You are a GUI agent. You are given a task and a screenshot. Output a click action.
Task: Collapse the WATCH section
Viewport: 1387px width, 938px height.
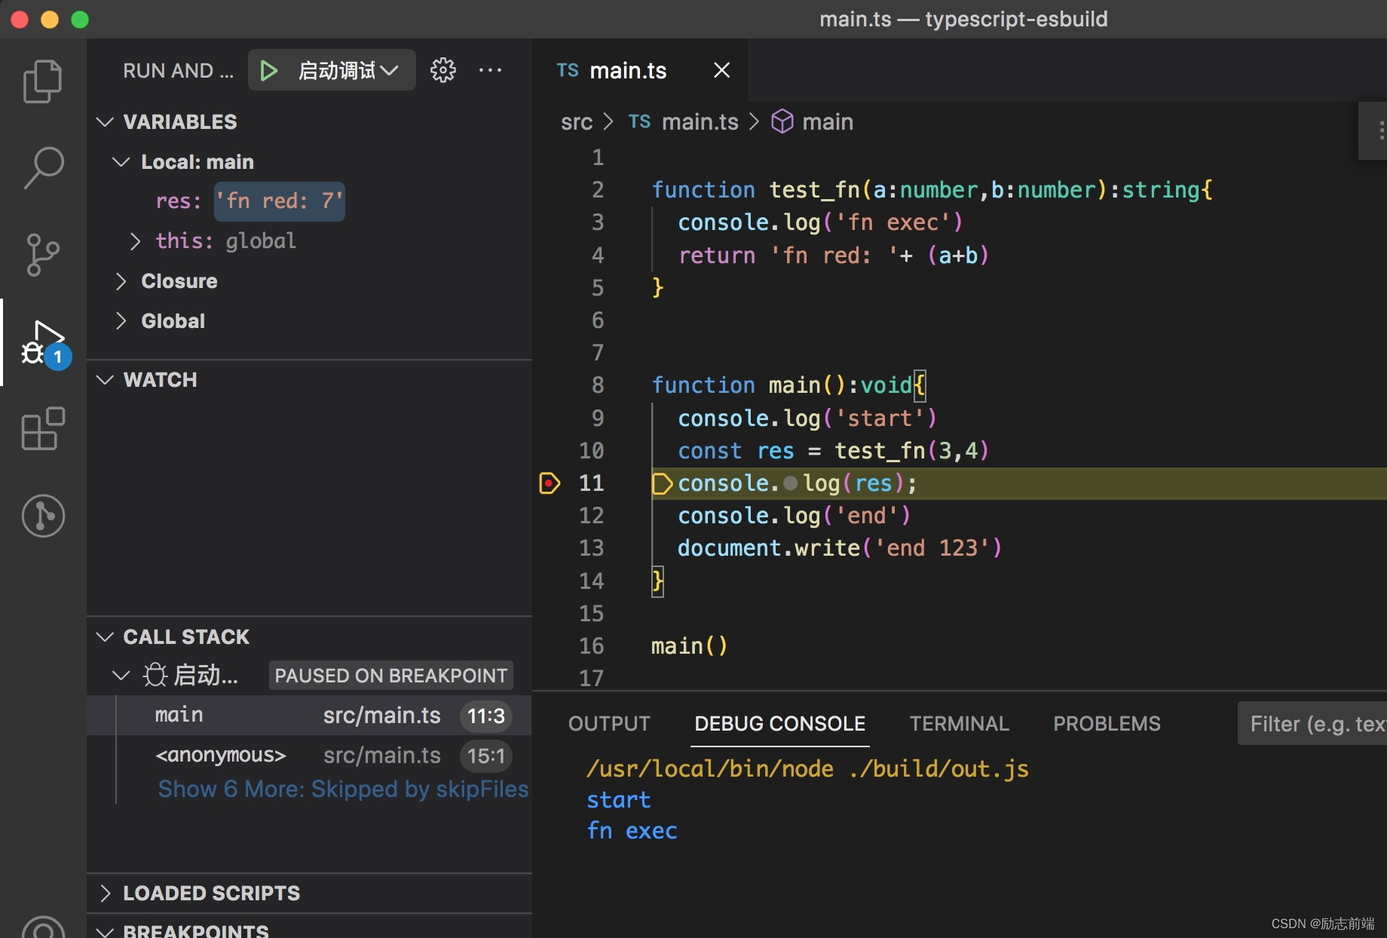(x=106, y=380)
